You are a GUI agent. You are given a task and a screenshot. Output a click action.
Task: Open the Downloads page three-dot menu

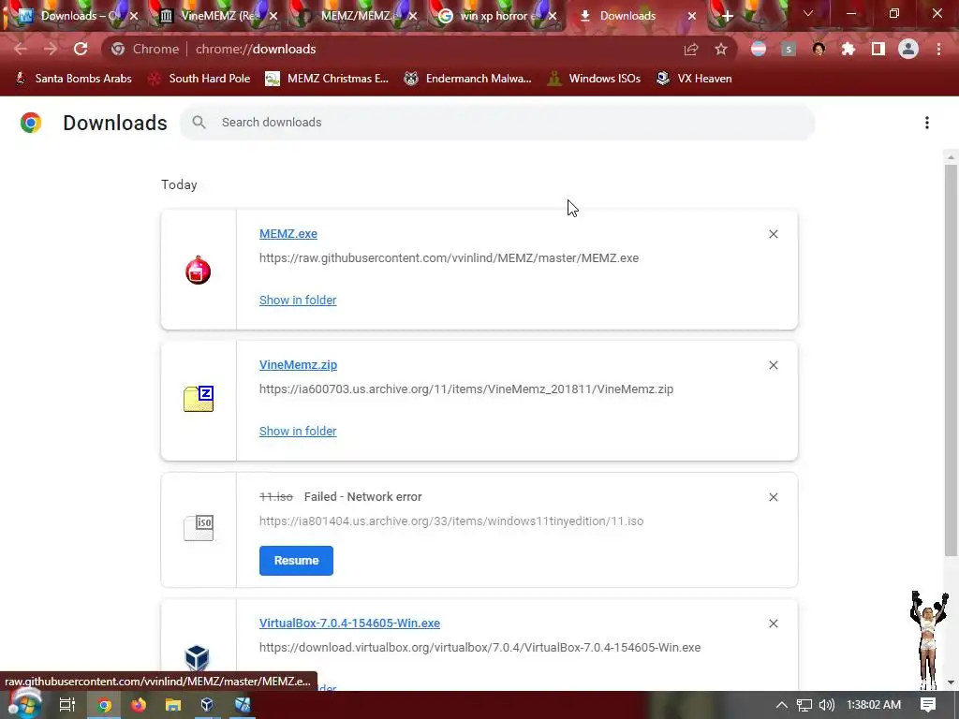click(x=927, y=123)
